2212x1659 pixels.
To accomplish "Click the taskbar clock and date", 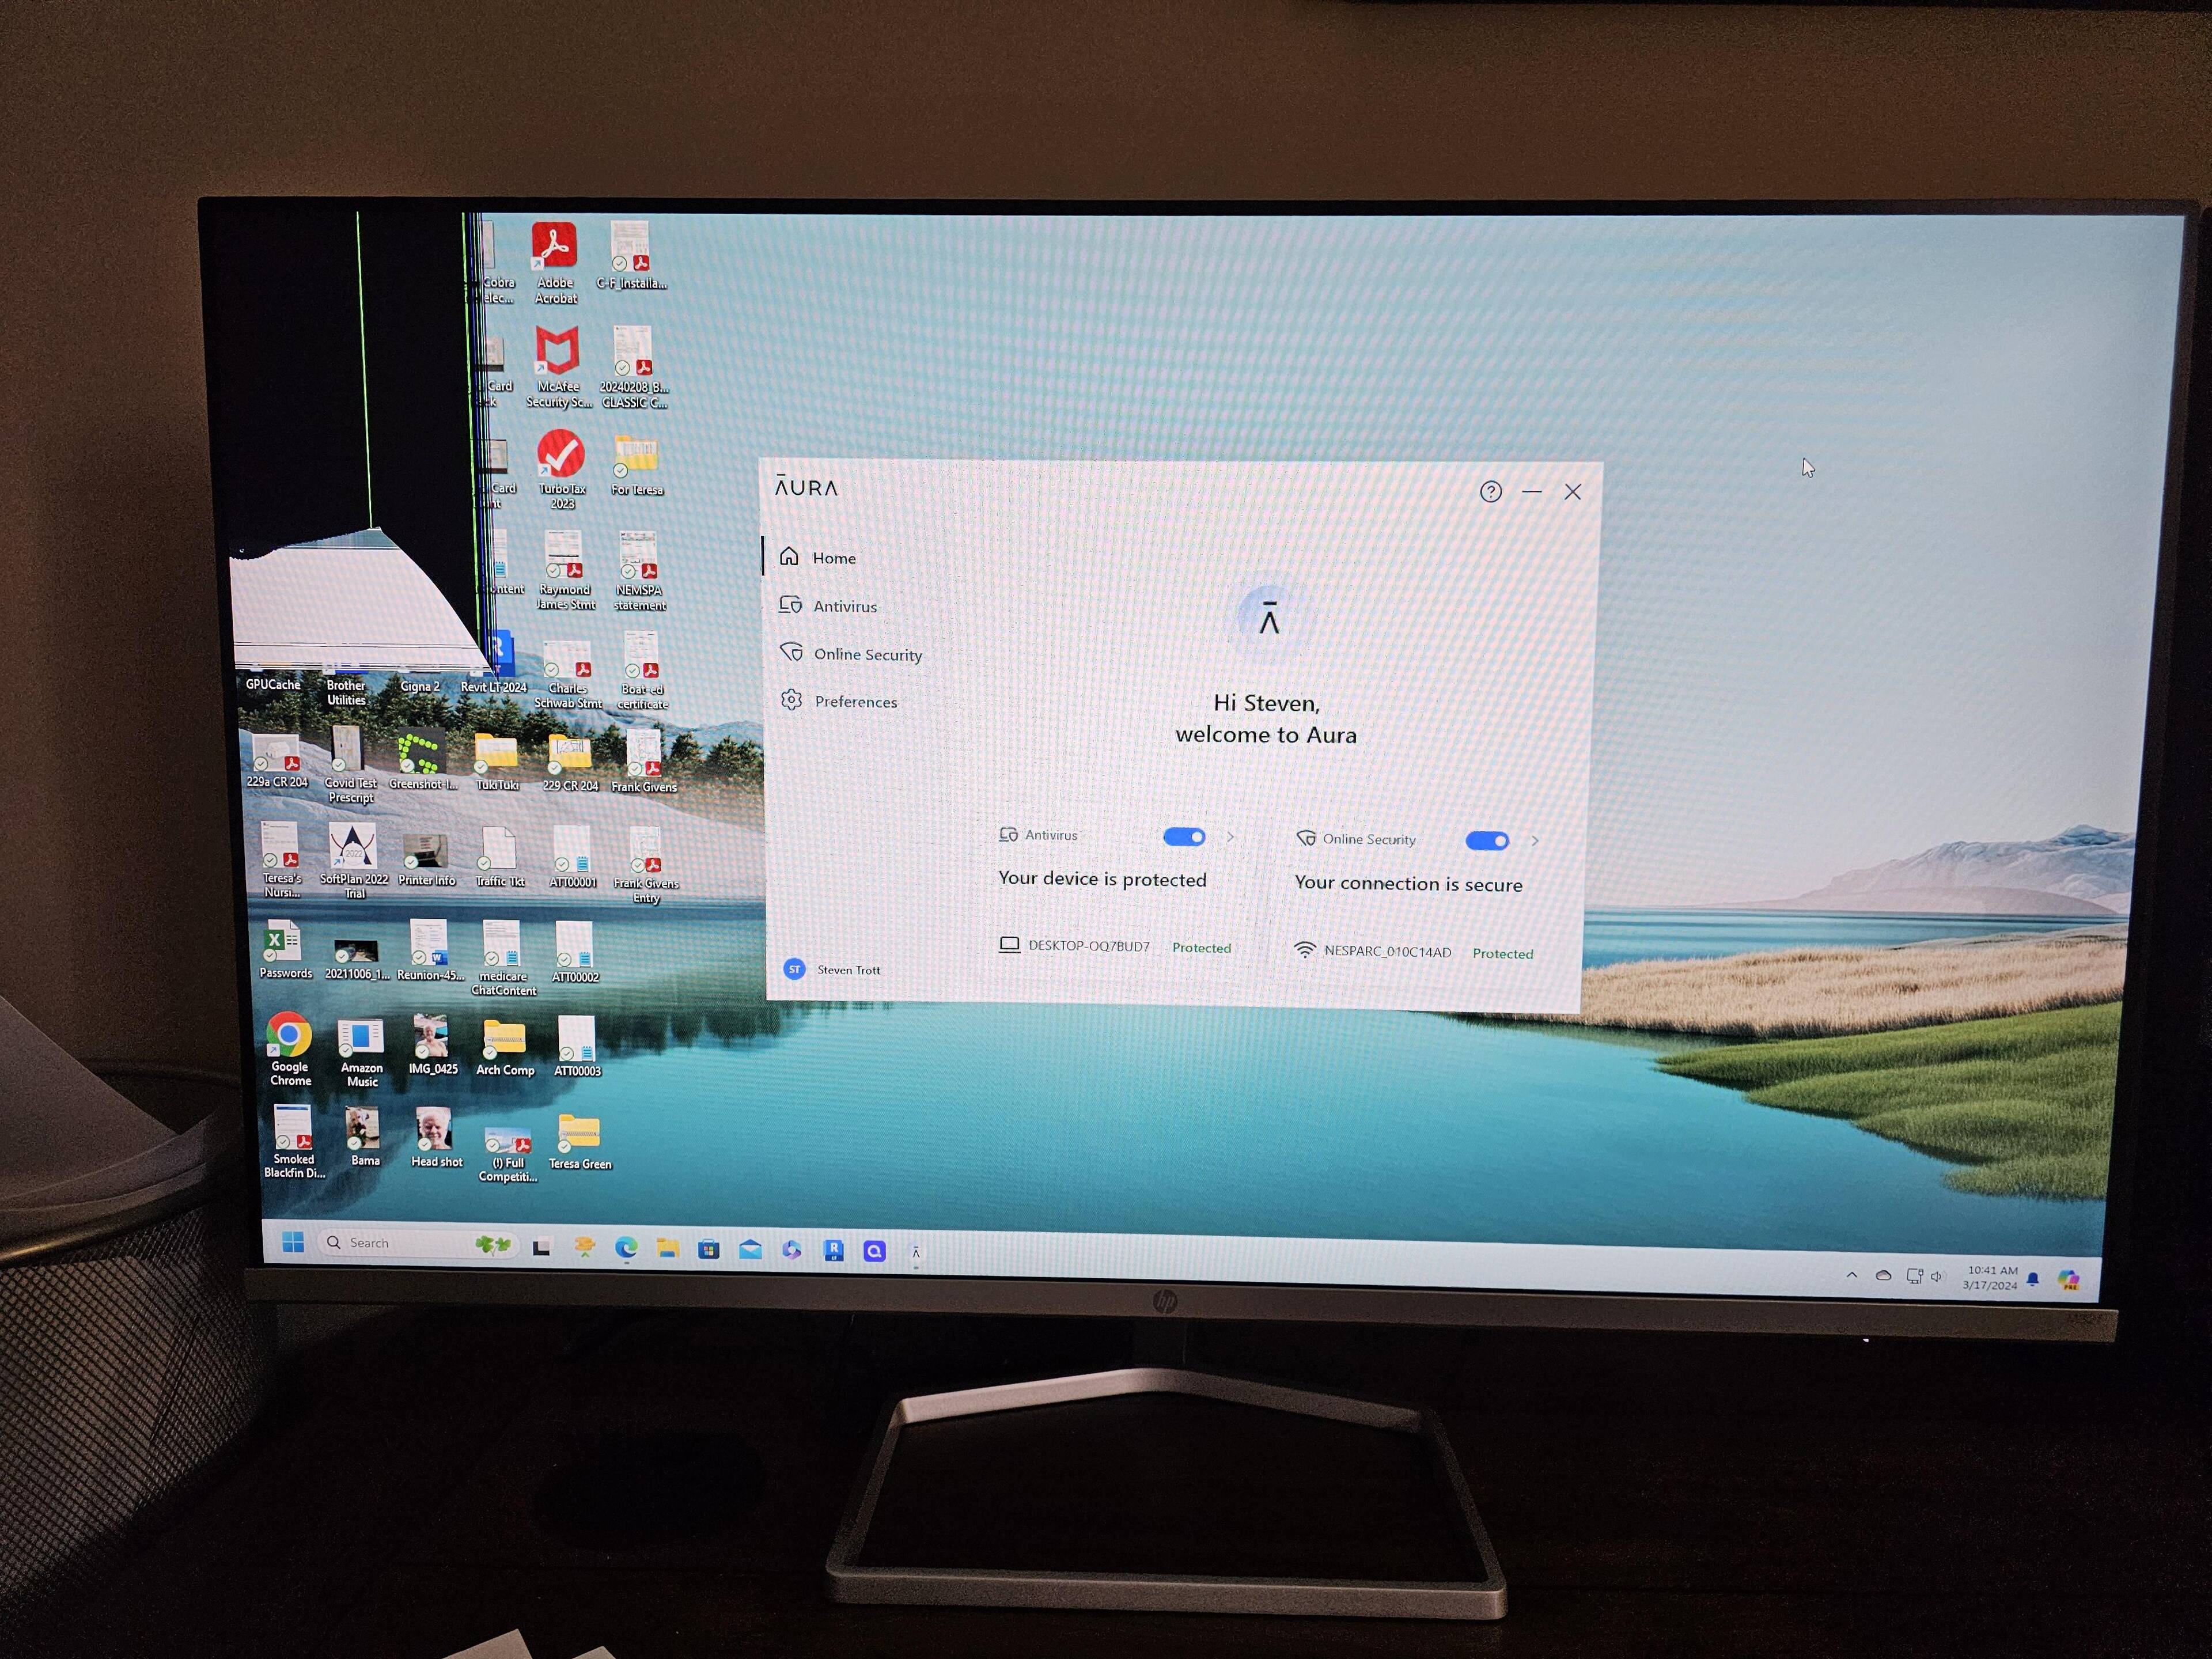I will pyautogui.click(x=1990, y=1278).
